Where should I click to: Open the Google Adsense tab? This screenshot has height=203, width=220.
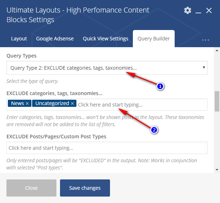[55, 39]
